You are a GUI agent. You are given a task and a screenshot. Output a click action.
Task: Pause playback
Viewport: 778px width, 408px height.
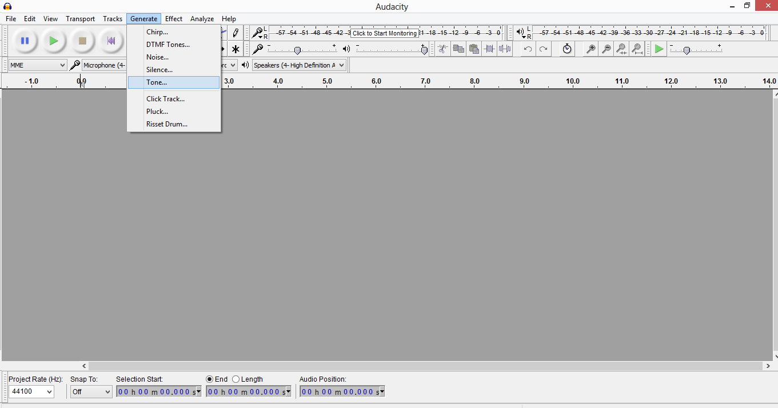[25, 41]
